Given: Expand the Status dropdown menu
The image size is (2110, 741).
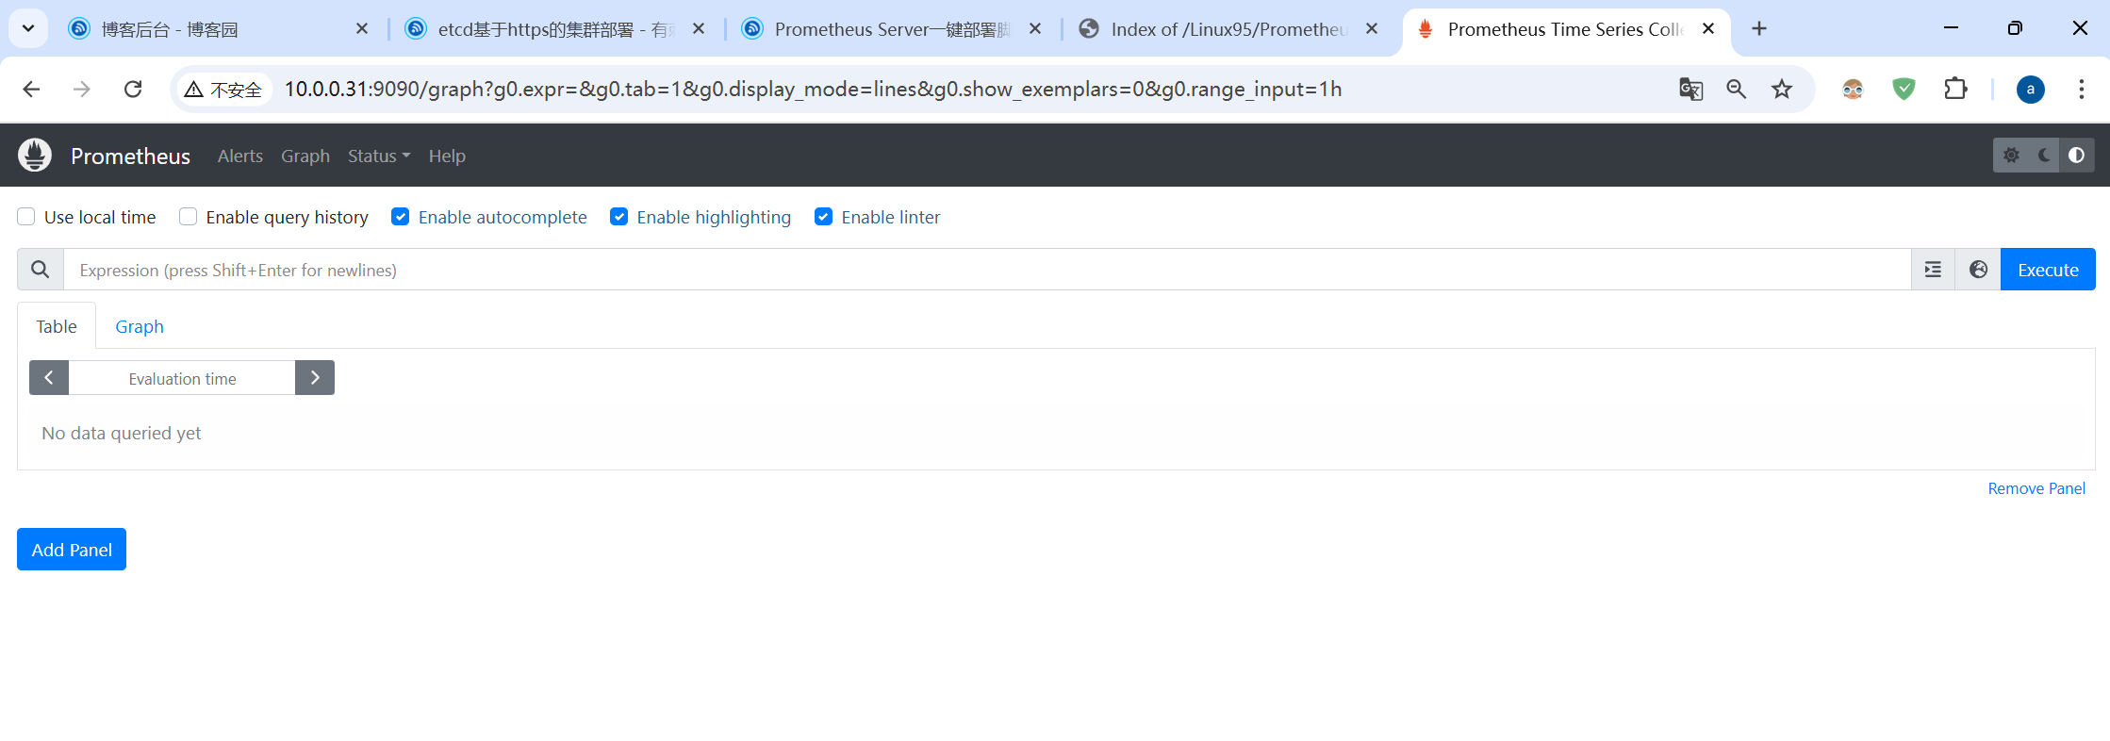Looking at the screenshot, I should pos(379,156).
